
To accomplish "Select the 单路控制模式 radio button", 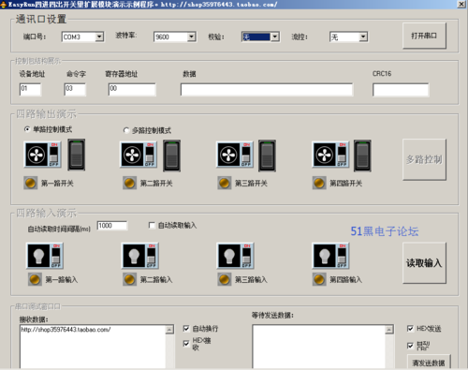I will click(x=27, y=129).
